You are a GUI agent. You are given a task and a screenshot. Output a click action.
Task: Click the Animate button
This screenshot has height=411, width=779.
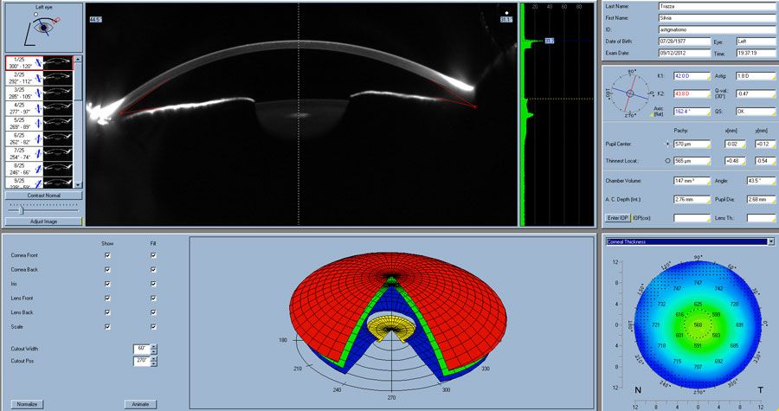click(x=140, y=403)
